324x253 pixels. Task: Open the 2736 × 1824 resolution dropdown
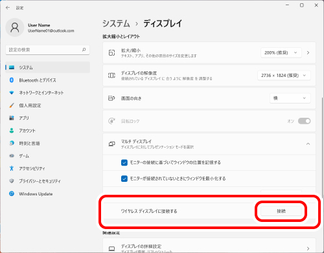(x=284, y=76)
